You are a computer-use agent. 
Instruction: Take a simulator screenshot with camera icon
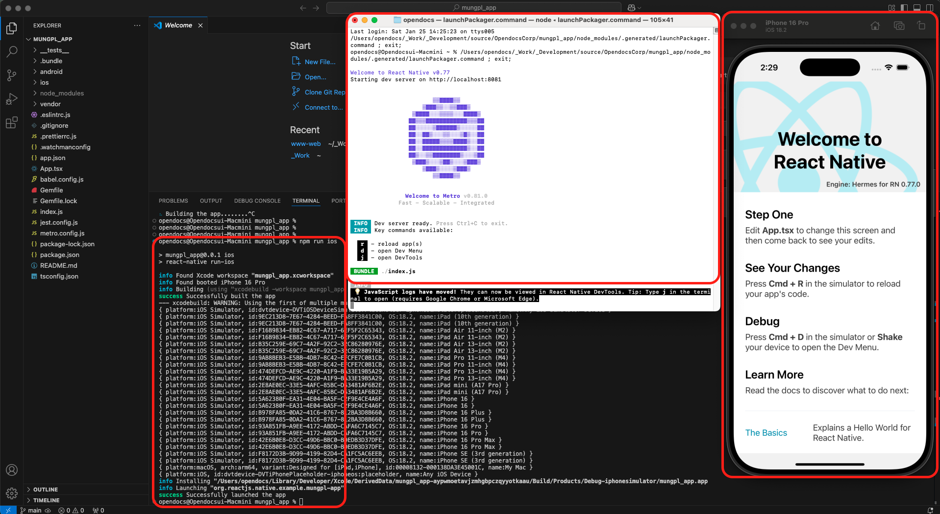(899, 26)
